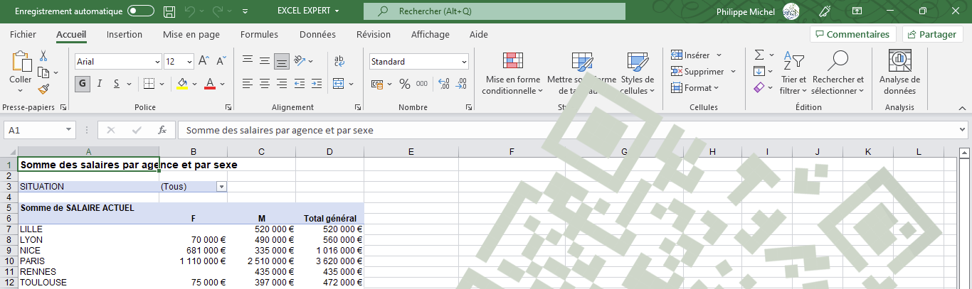Click the insert function fx icon
972x289 pixels.
(x=162, y=130)
